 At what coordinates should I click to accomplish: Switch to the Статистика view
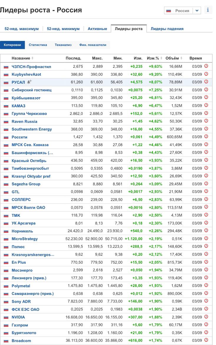coord(38,45)
